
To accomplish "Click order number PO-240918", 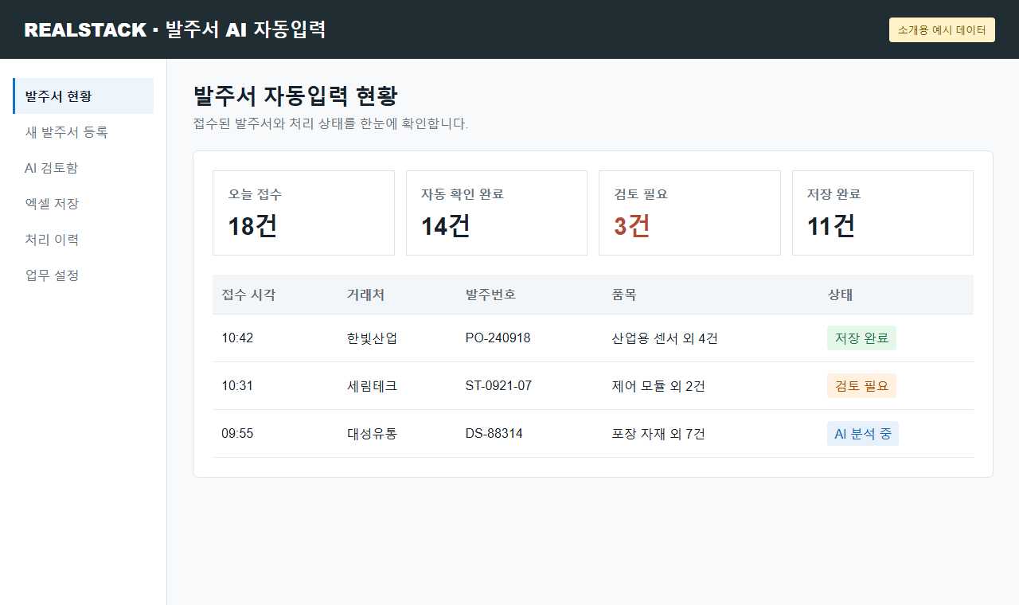I will (498, 338).
